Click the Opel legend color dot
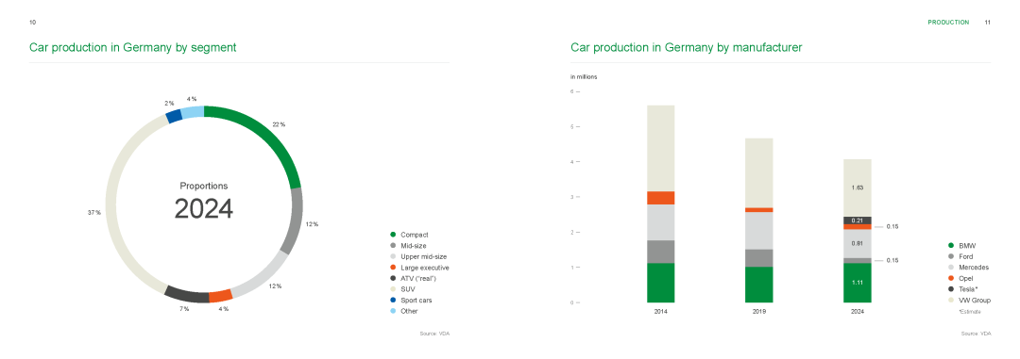The height and width of the screenshot is (359, 1020). 951,278
